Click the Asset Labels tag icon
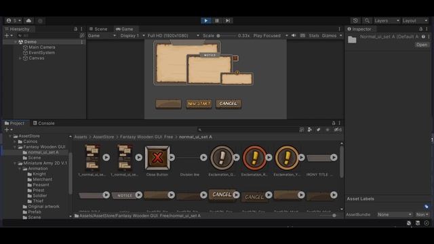This screenshot has height=244, width=434. pyautogui.click(x=427, y=206)
